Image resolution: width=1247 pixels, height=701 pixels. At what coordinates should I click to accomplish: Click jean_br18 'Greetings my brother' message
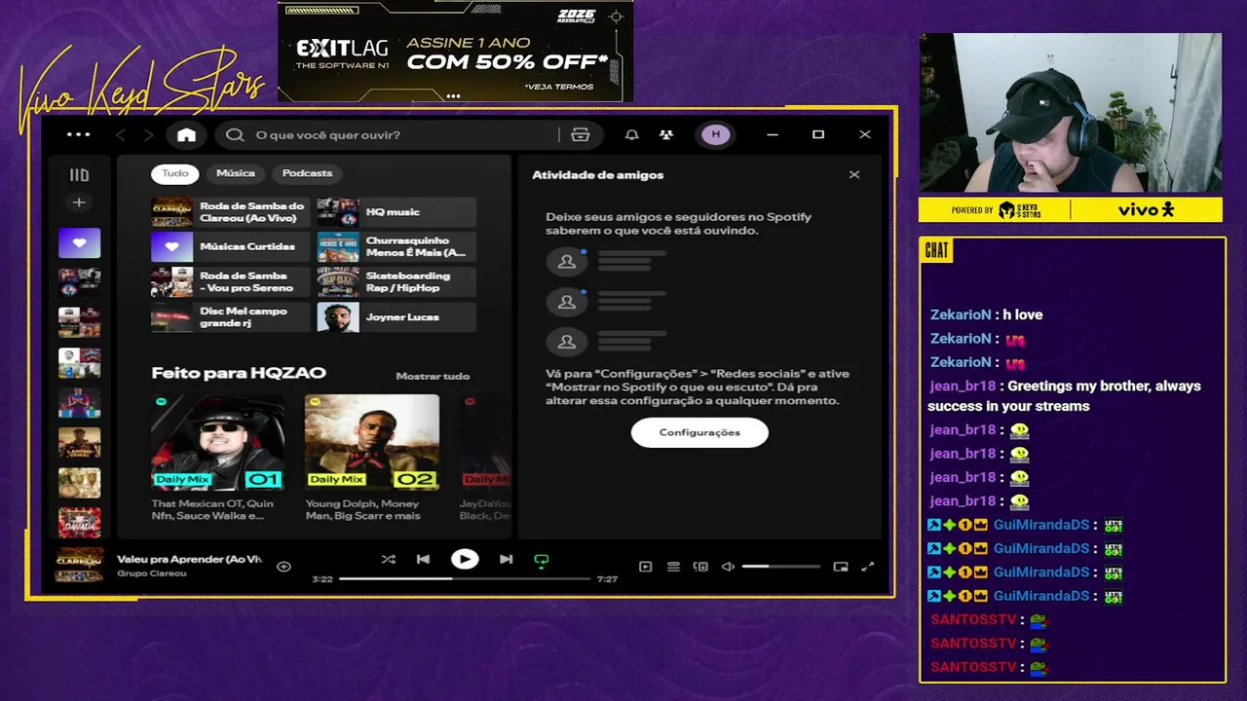[1064, 396]
